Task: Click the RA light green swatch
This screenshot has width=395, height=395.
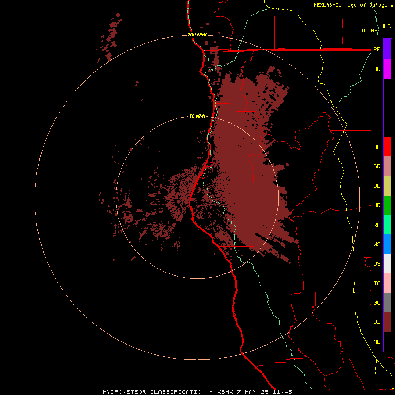Action: [388, 225]
